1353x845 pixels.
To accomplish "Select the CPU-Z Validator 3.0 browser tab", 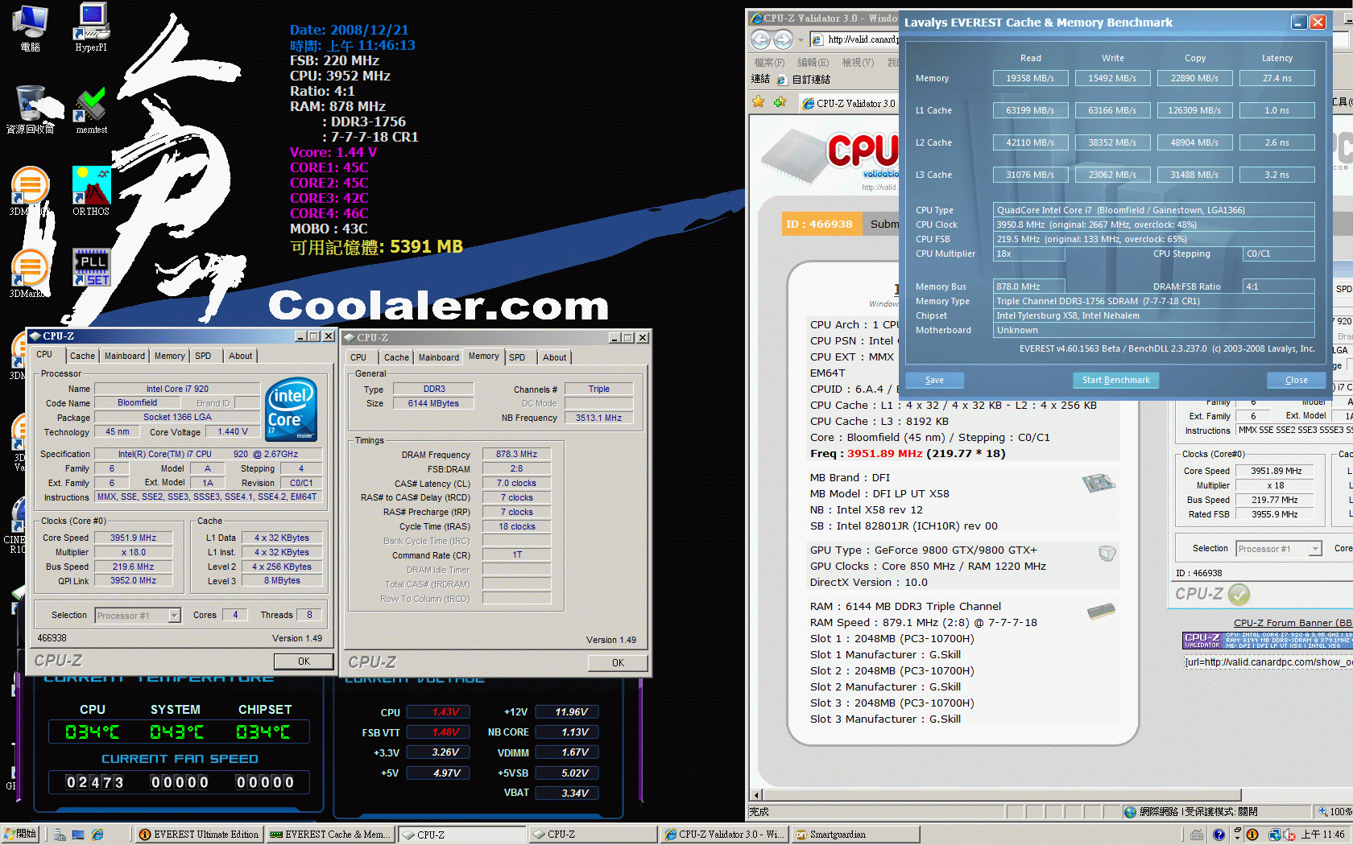I will 850,103.
